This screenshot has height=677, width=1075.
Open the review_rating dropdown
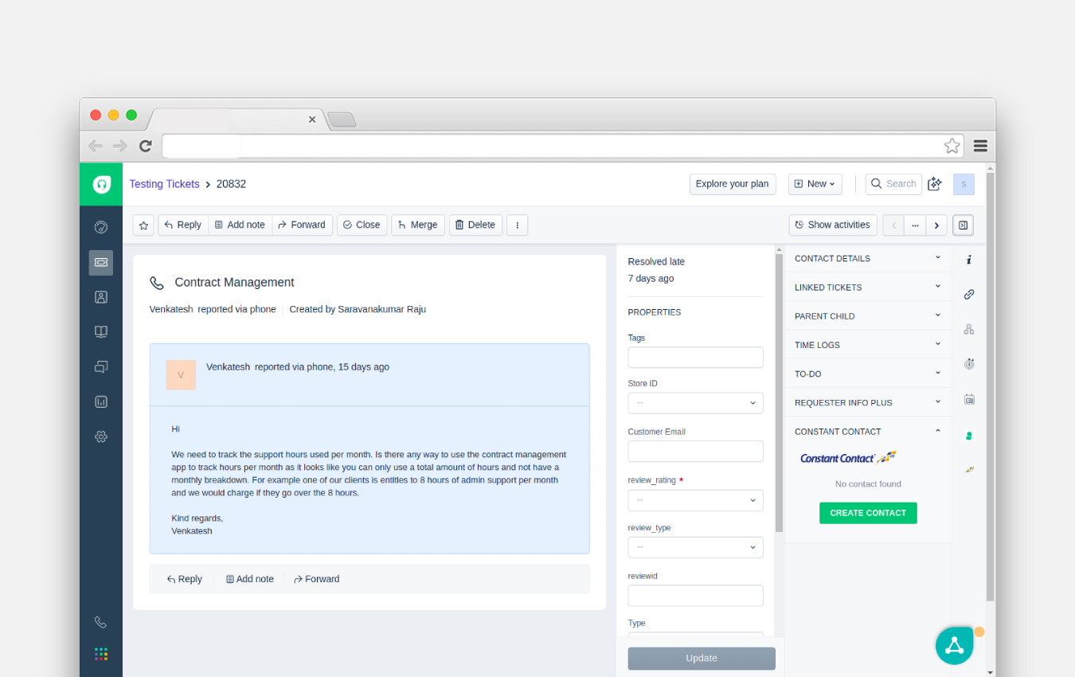(695, 500)
